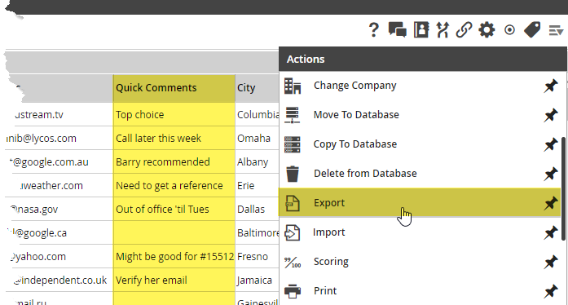Click the Print printer icon
The height and width of the screenshot is (305, 568).
click(x=293, y=291)
